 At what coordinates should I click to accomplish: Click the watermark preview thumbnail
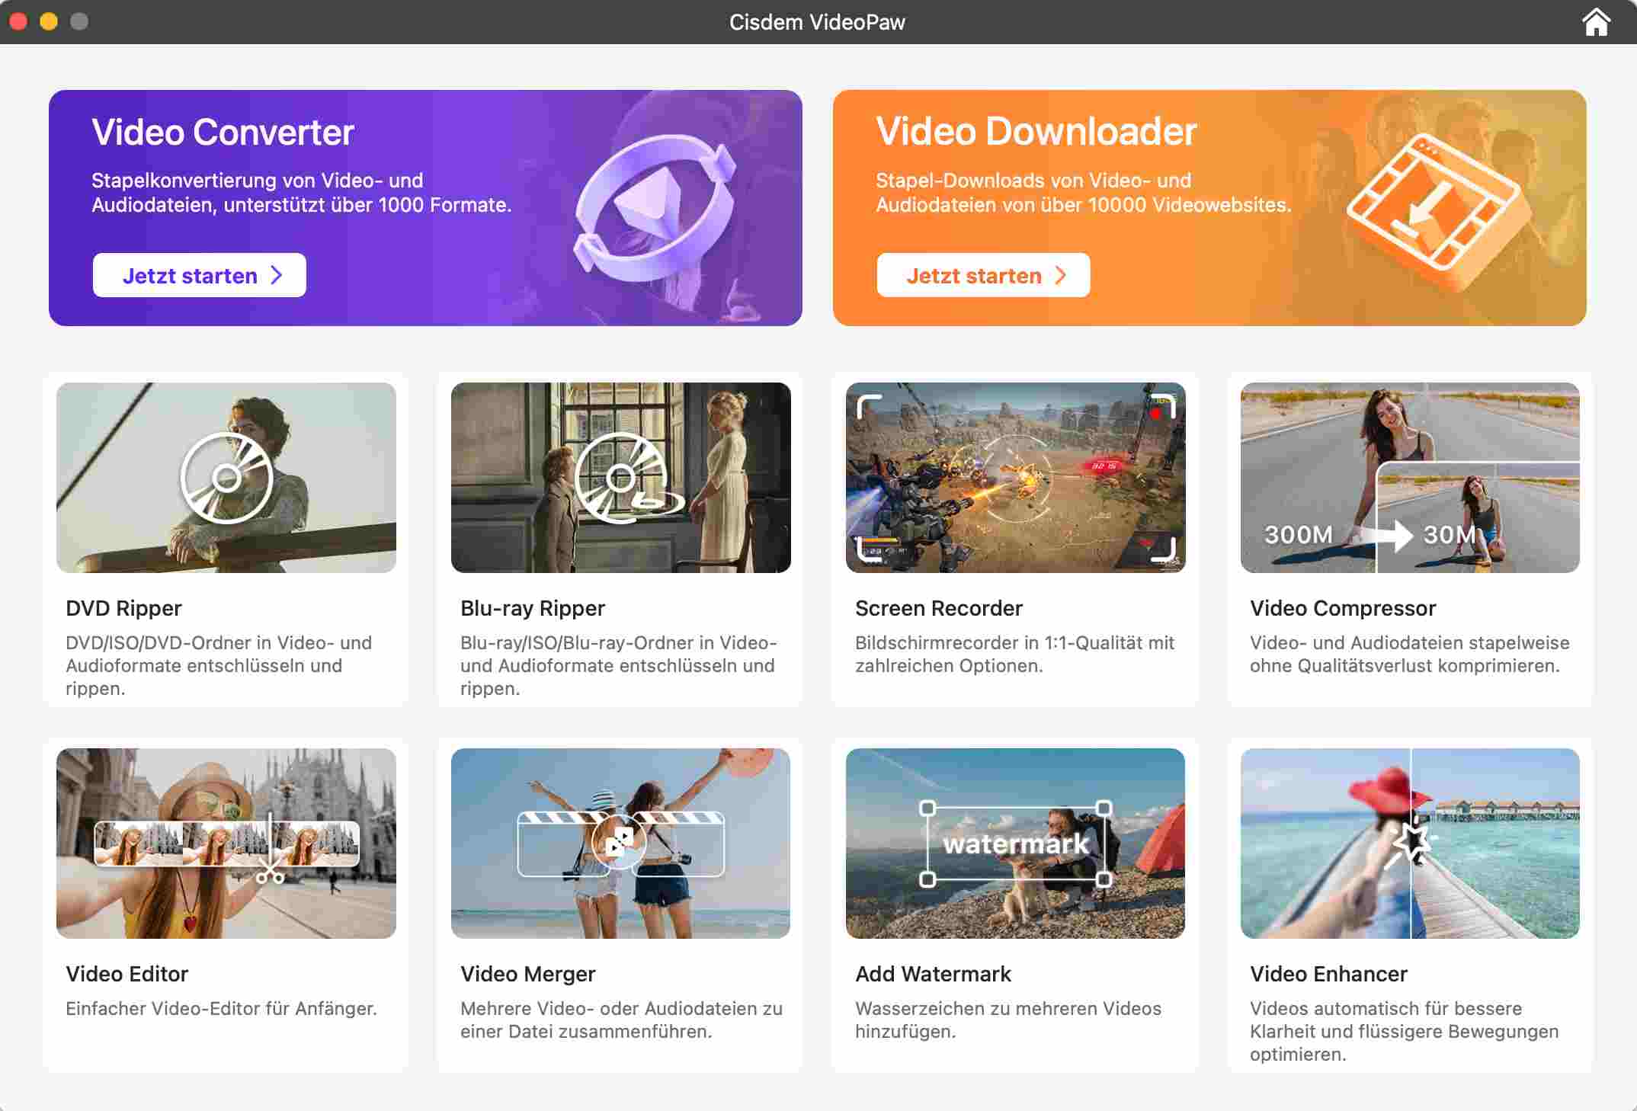(x=1017, y=844)
